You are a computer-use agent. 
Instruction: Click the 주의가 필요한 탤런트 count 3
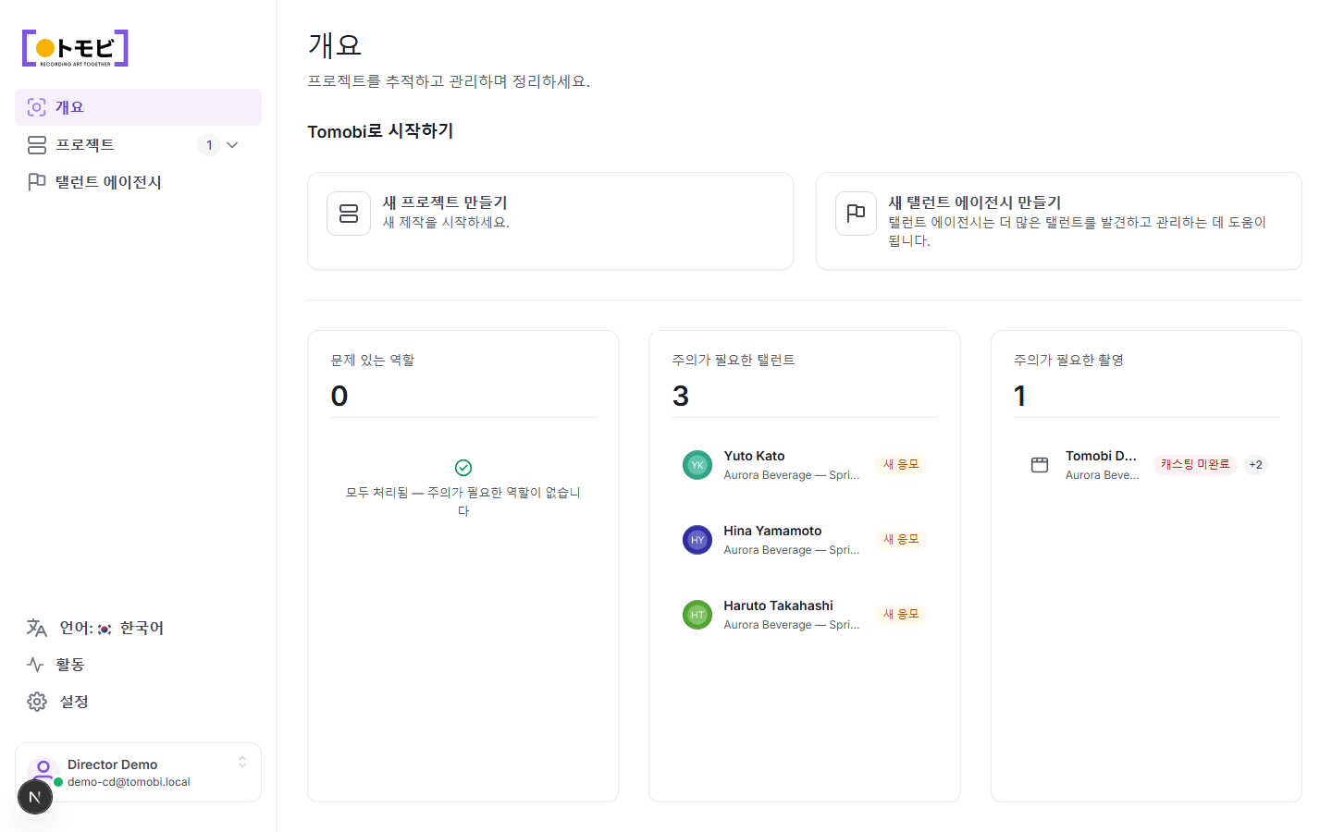[681, 396]
